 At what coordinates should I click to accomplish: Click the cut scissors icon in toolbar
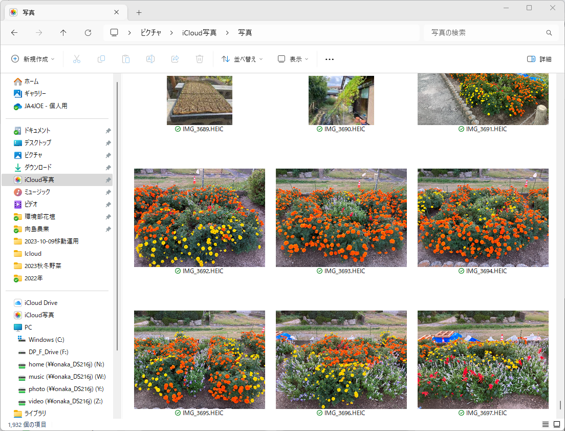(77, 59)
